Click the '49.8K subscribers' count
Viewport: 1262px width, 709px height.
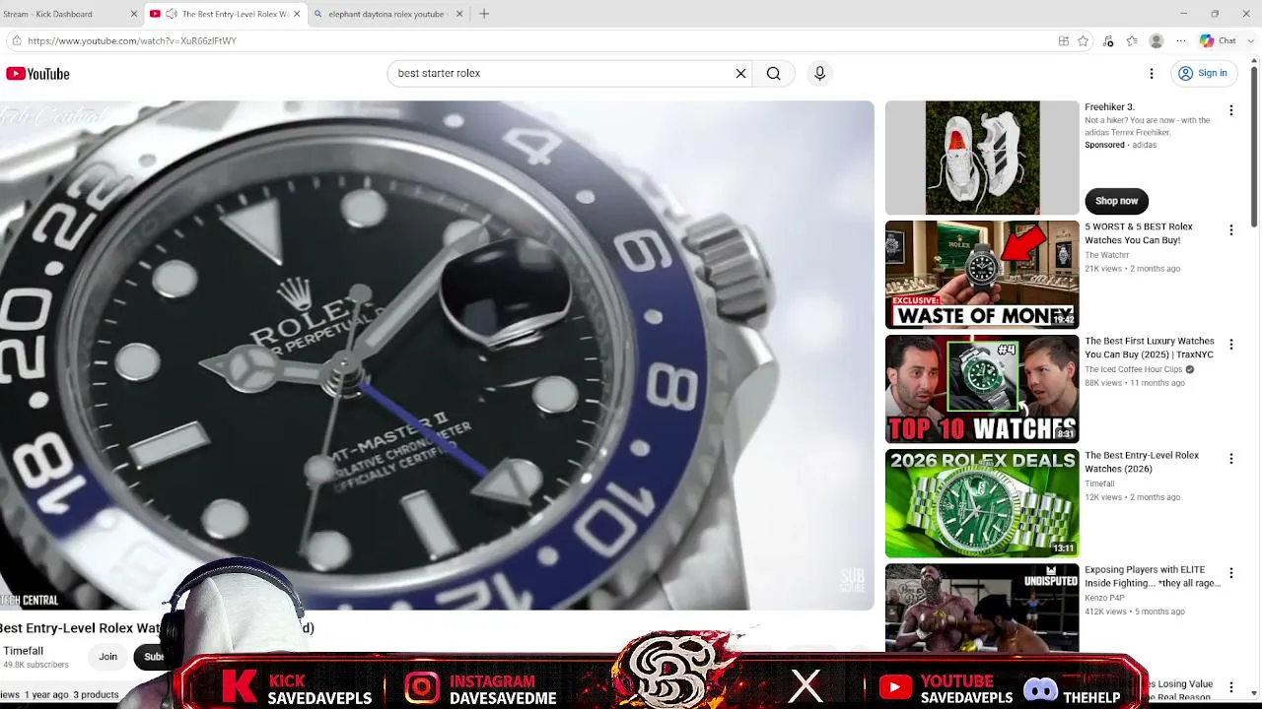click(35, 665)
